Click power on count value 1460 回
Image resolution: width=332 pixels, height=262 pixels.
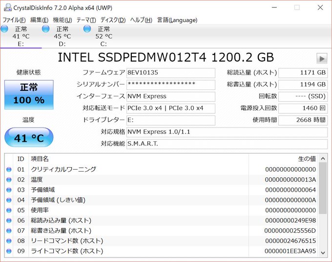303,109
